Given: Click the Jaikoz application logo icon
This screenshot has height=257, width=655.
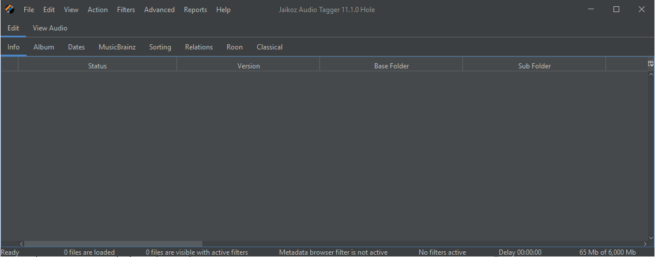Looking at the screenshot, I should tap(10, 9).
